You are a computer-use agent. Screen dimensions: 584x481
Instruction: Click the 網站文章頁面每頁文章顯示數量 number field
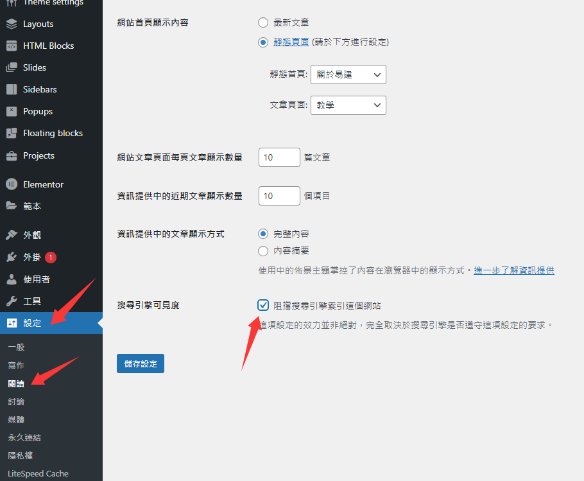279,157
